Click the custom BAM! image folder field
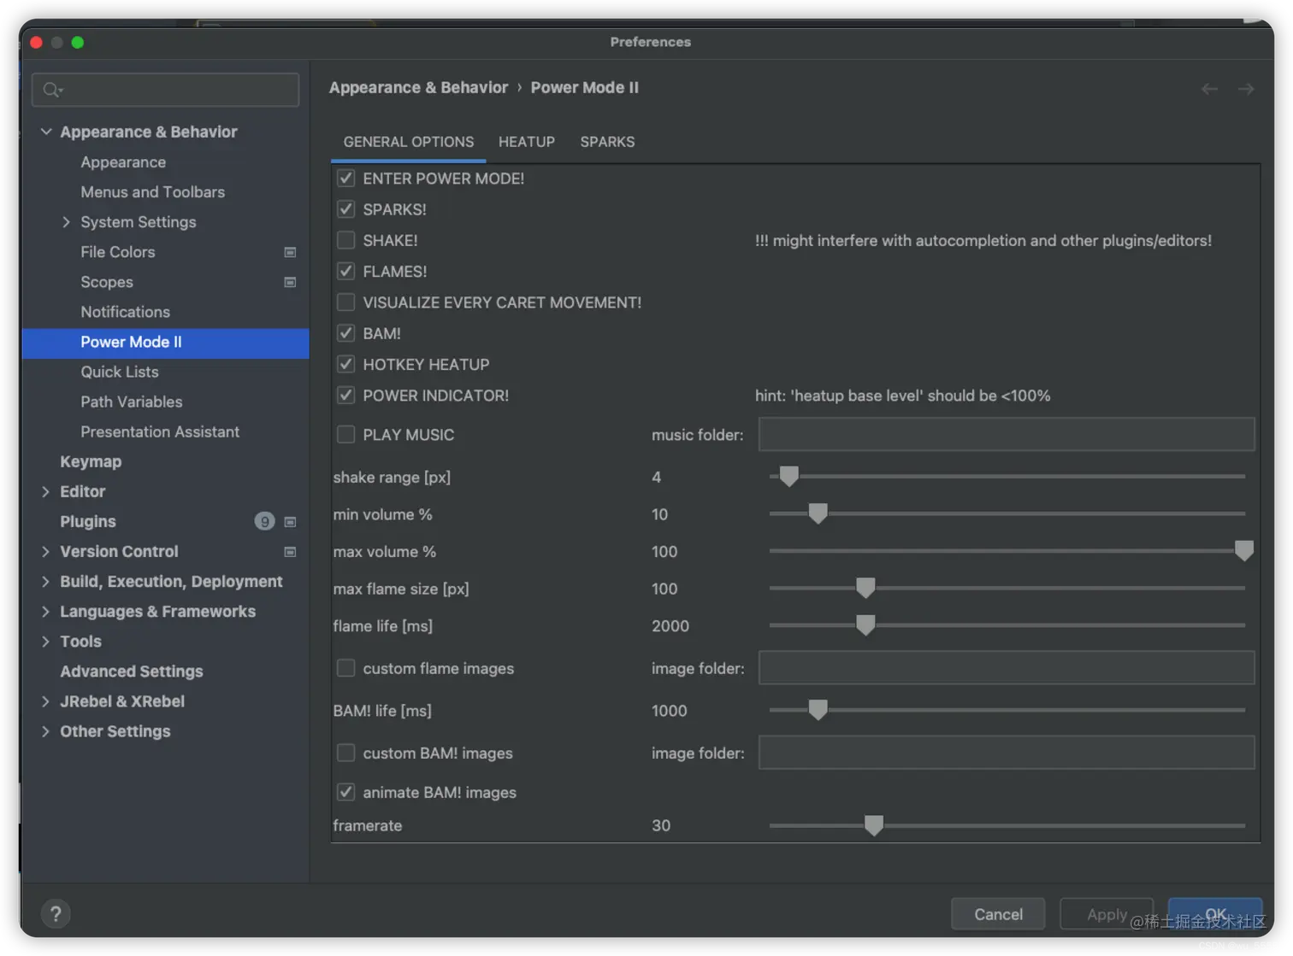Image resolution: width=1293 pixels, height=956 pixels. point(1007,753)
